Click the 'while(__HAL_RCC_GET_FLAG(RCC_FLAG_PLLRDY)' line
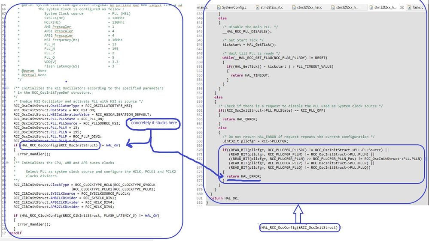 pyautogui.click(x=275, y=58)
